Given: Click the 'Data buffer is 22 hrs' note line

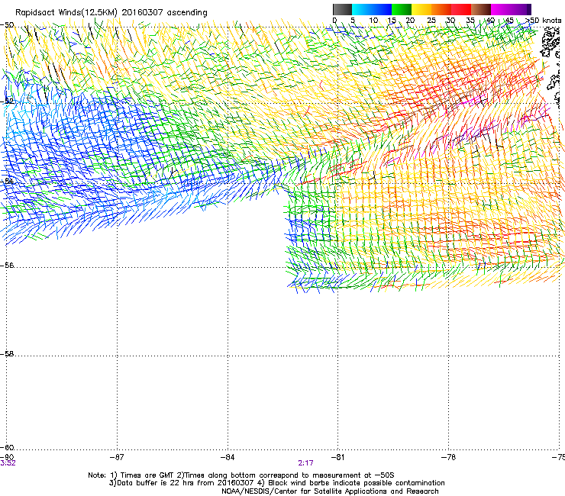Looking at the screenshot, I should (276, 483).
